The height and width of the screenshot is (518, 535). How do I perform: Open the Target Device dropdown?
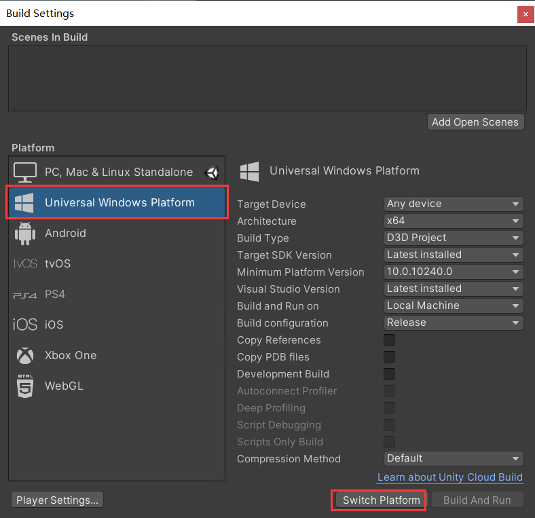(x=453, y=204)
